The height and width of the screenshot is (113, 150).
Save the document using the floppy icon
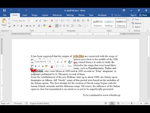4,10
